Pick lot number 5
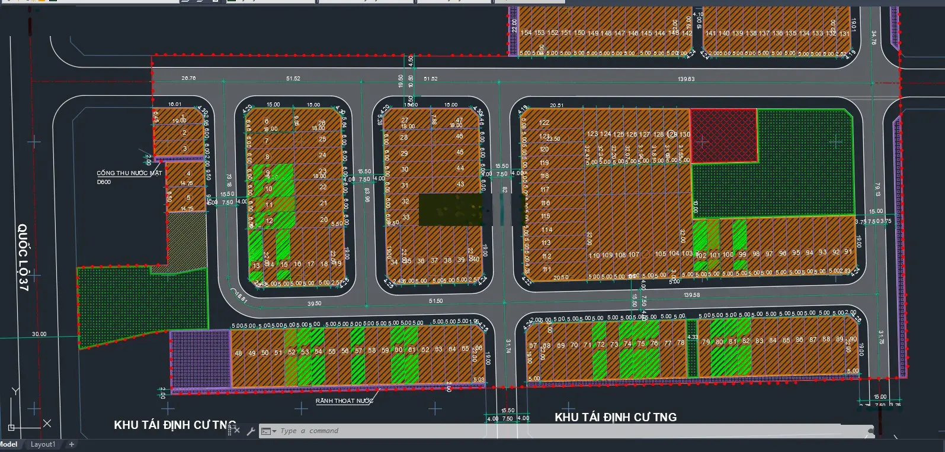Image resolution: width=945 pixels, height=452 pixels. (188, 198)
